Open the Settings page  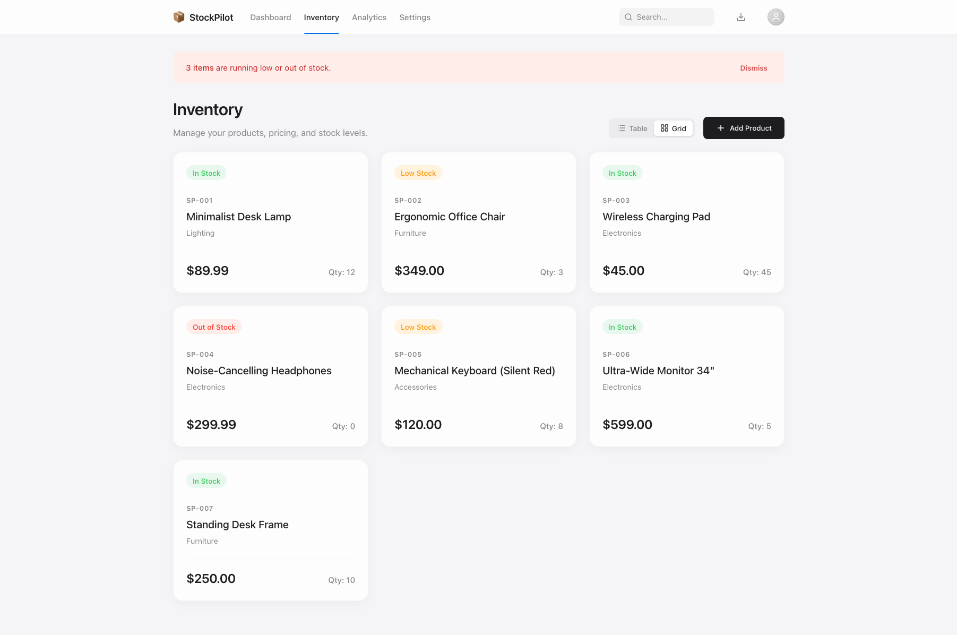[x=415, y=17]
